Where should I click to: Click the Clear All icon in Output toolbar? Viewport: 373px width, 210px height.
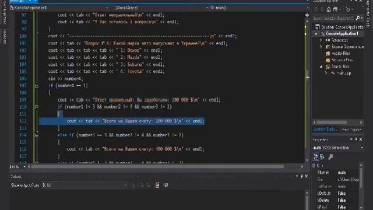[x=157, y=185]
